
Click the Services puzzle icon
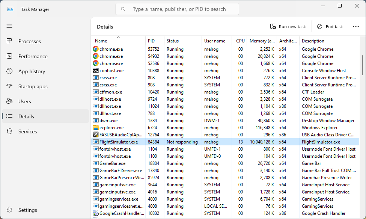click(9, 131)
